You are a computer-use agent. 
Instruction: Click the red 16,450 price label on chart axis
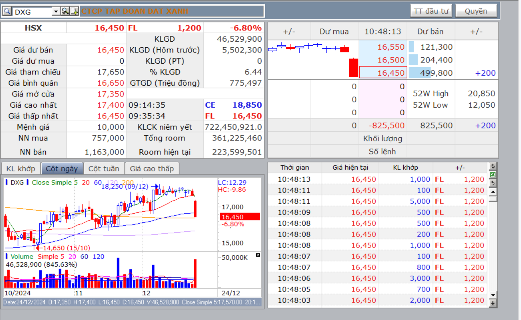tap(240, 217)
